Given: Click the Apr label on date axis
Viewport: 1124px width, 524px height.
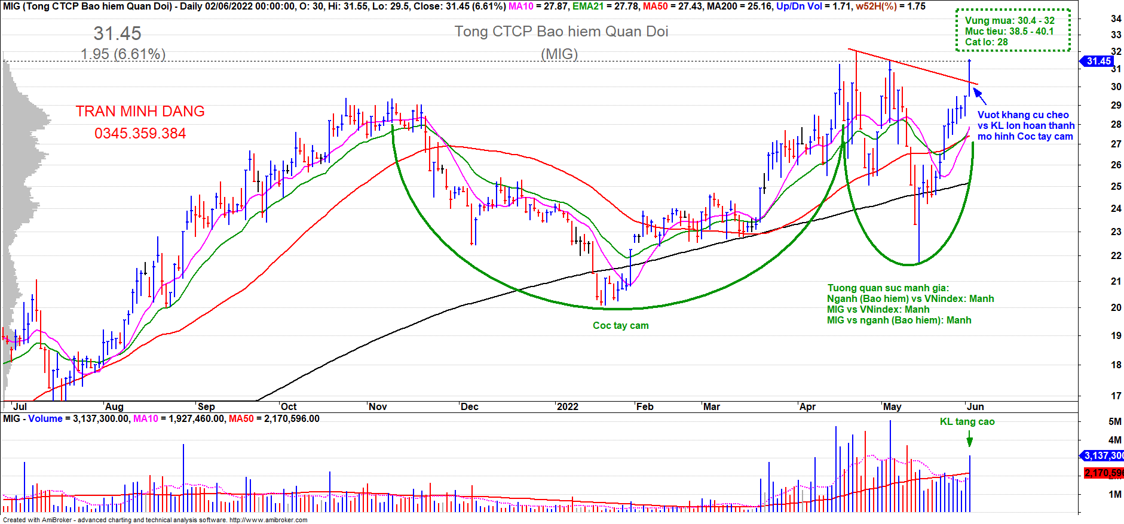Looking at the screenshot, I should (x=807, y=406).
